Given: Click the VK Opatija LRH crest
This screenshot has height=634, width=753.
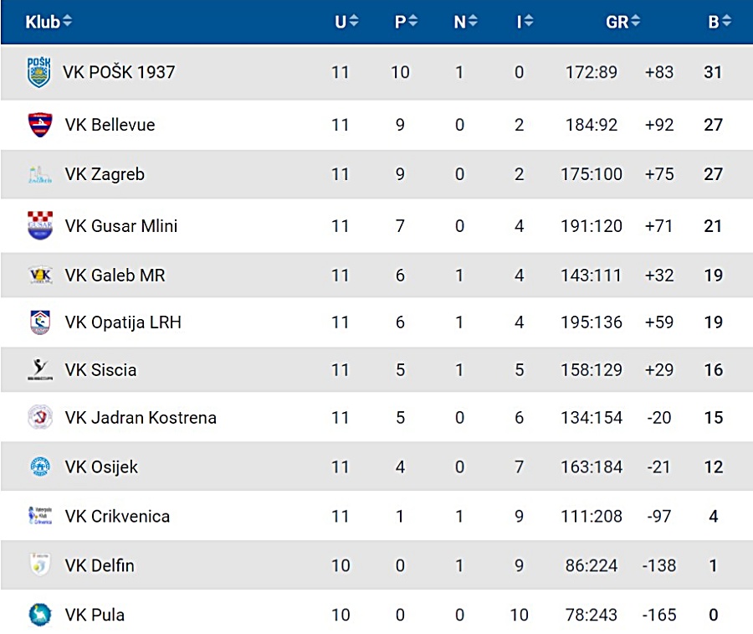Looking at the screenshot, I should (x=40, y=322).
